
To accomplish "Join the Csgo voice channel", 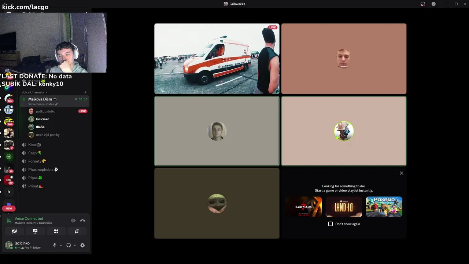I will [x=54, y=153].
